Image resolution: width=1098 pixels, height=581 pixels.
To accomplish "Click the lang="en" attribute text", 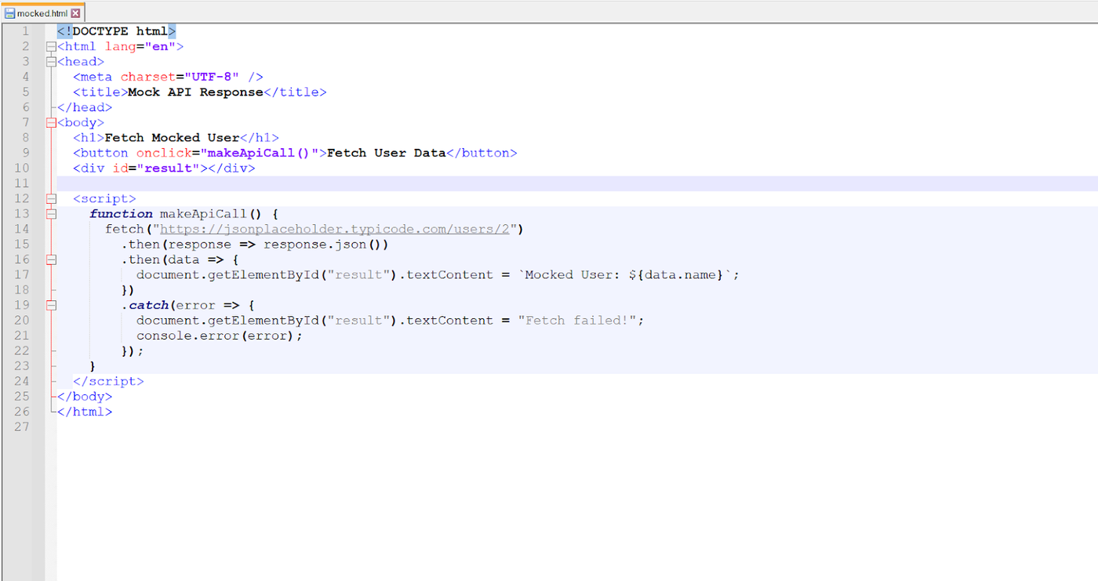I will (x=140, y=46).
